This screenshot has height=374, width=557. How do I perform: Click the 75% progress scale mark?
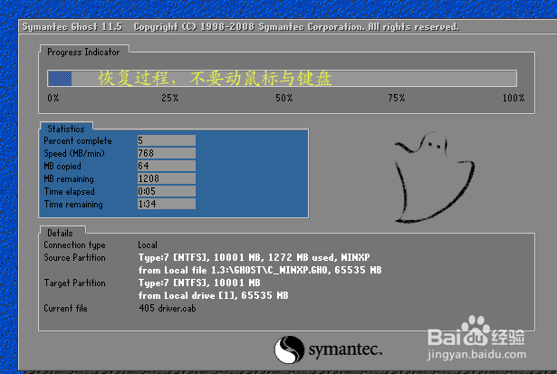coord(397,98)
